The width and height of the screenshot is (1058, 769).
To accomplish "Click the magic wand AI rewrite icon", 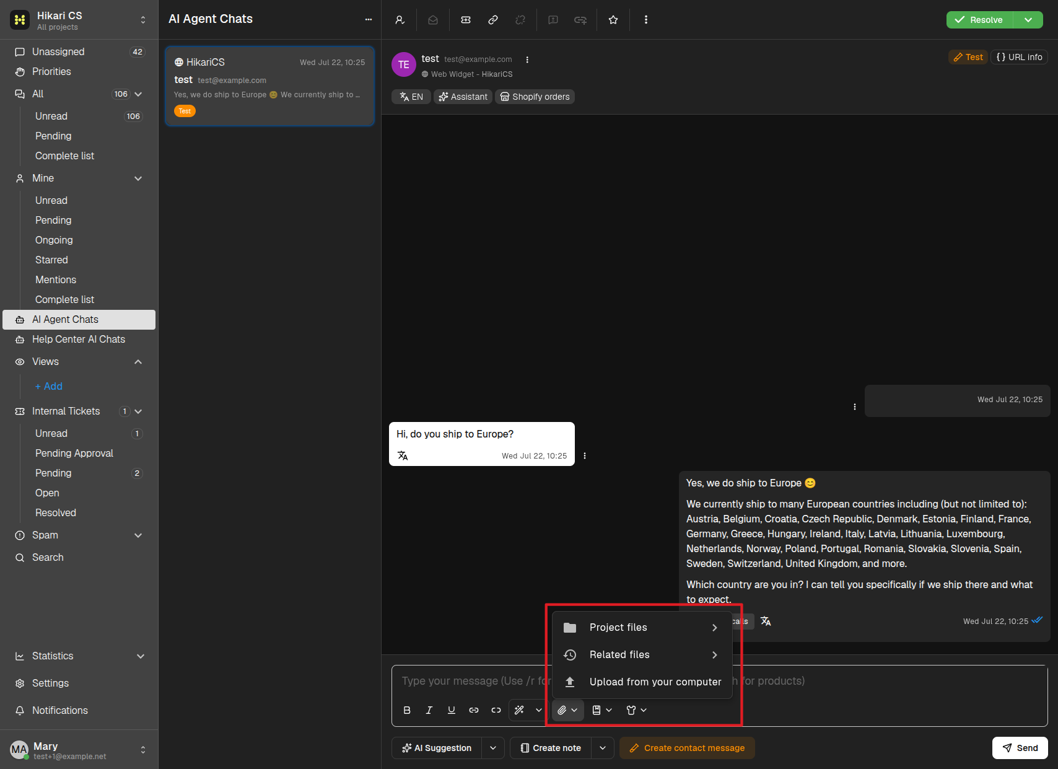I will pos(520,710).
